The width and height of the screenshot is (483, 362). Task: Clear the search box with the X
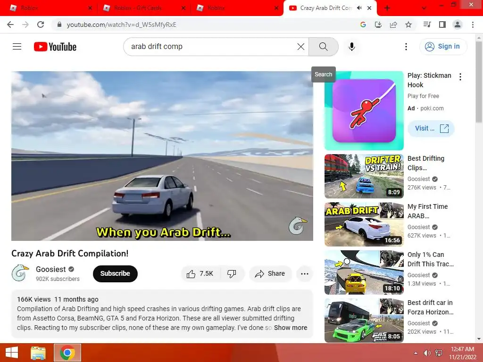click(x=300, y=47)
